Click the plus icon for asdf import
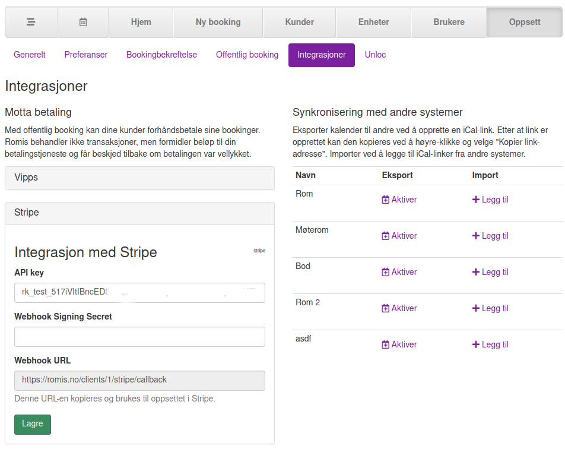Screen dimensions: 565x449 (475, 344)
